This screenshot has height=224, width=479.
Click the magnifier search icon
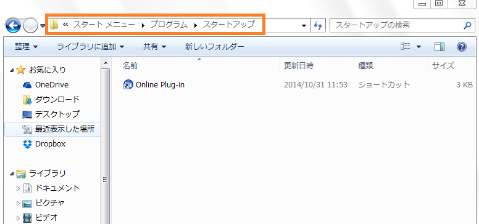click(x=467, y=25)
